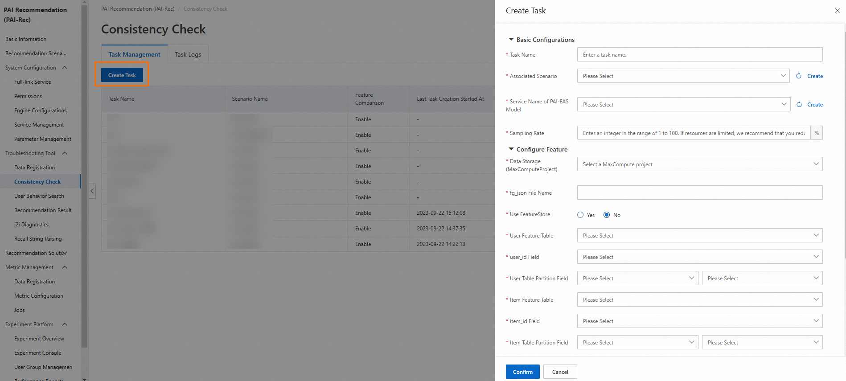846x381 pixels.
Task: Select Yes for Use FeatureStore
Action: coord(580,215)
